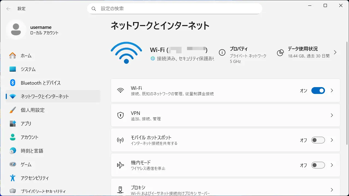The image size is (349, 196).
Task: Click the Accessibility figure icon
Action: [13, 178]
